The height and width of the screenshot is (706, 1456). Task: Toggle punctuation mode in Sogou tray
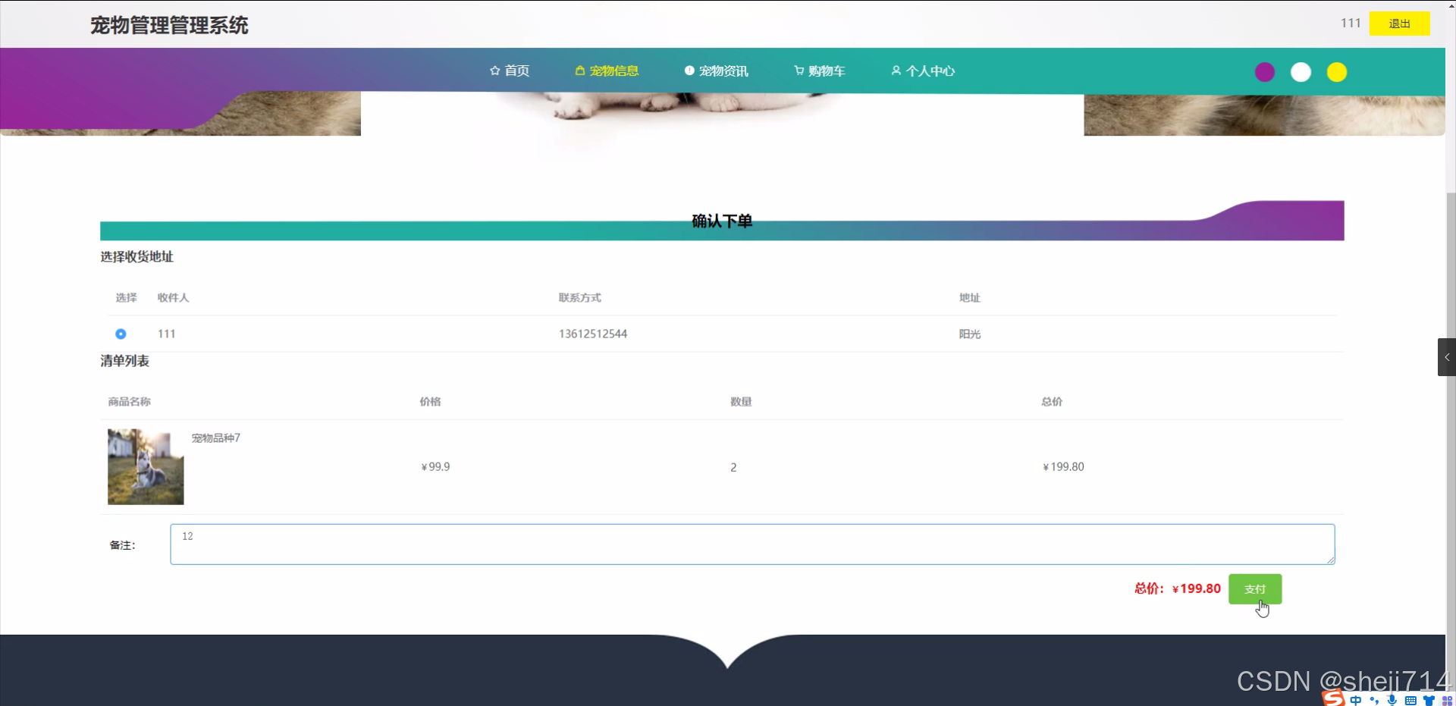1374,700
